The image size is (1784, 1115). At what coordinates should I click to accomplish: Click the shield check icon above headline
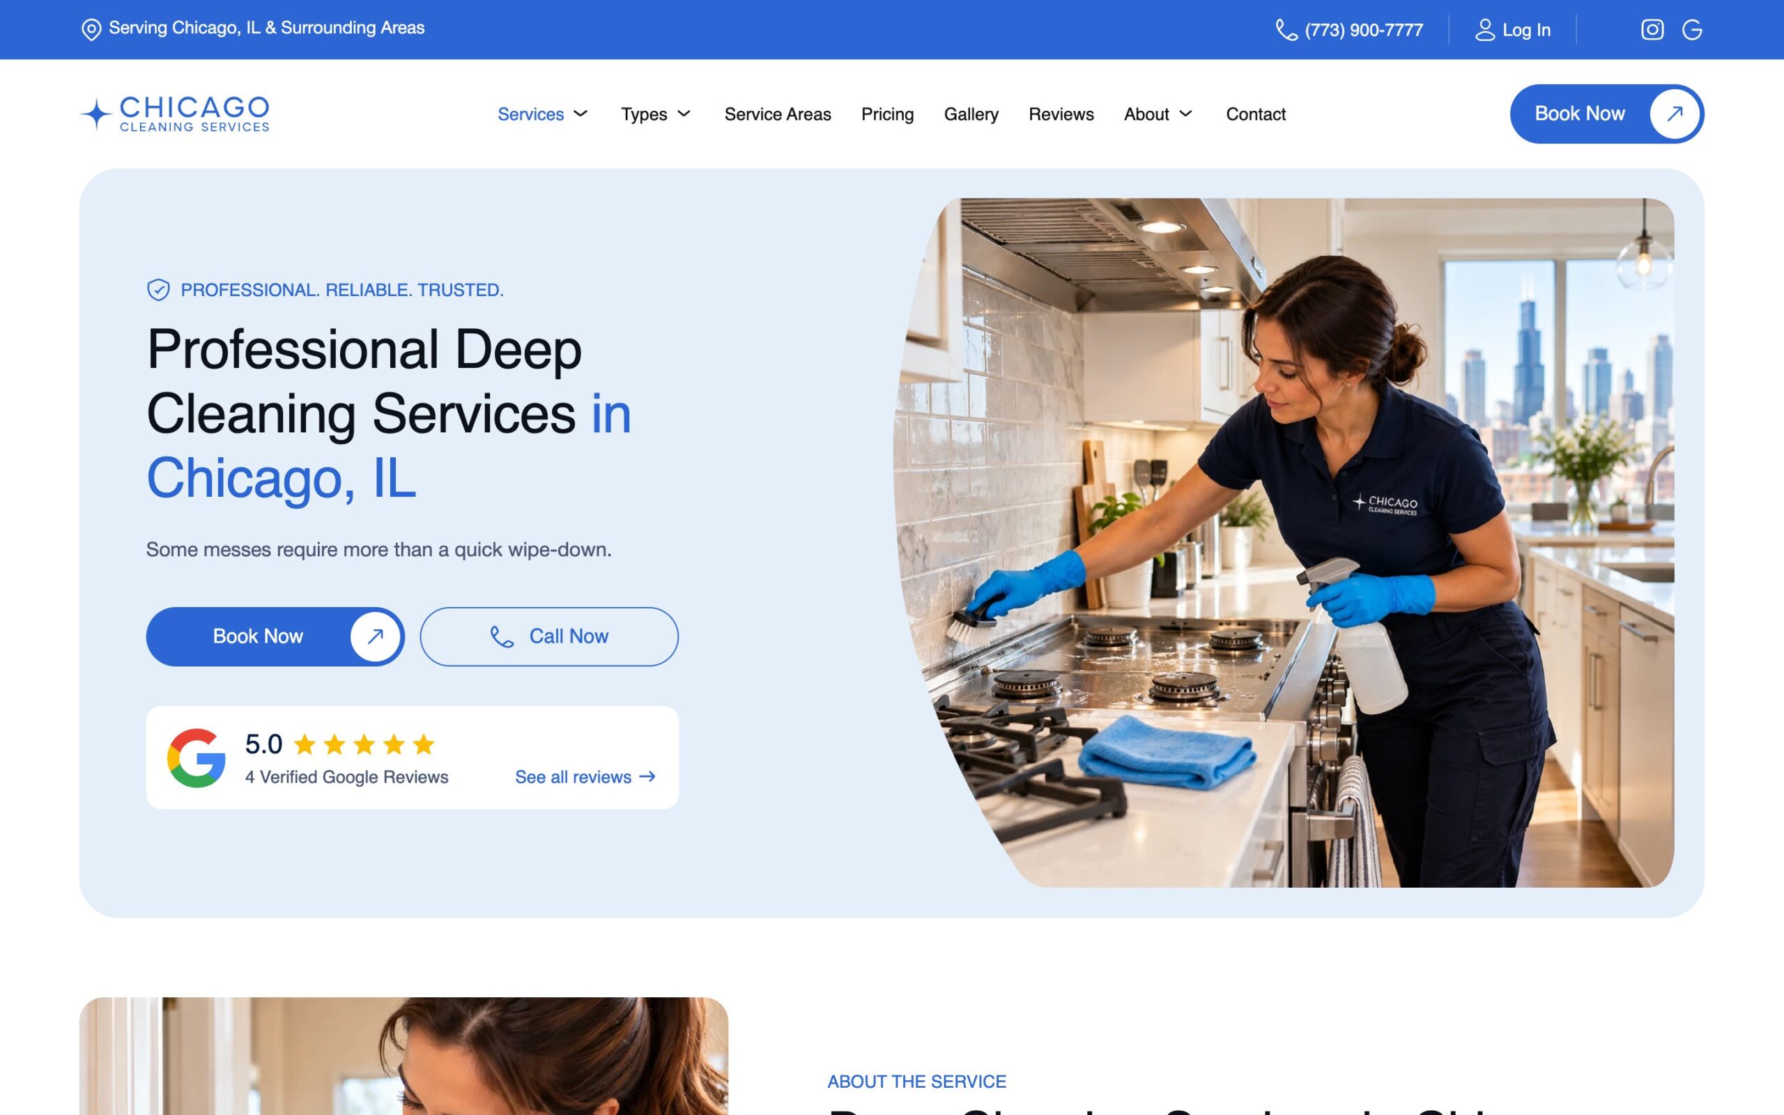(158, 290)
